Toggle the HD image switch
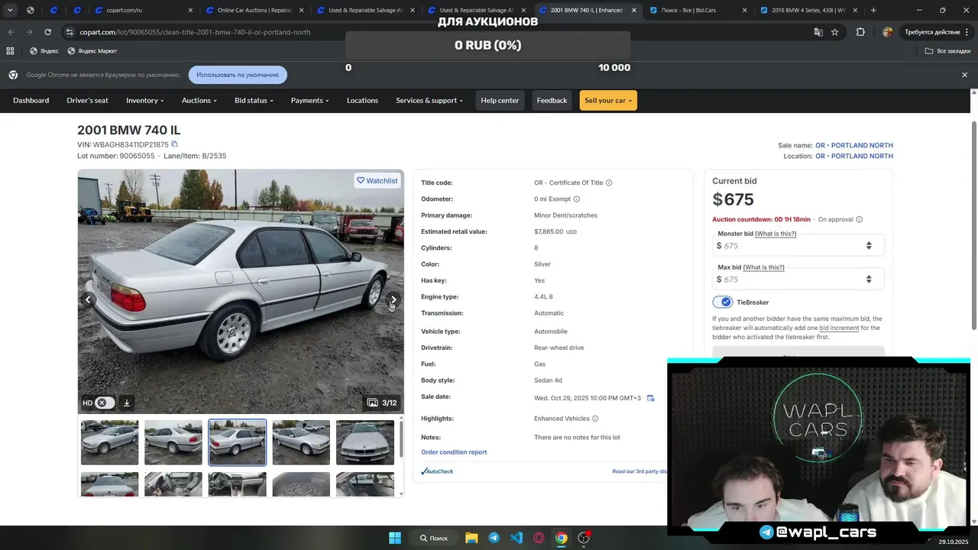Image resolution: width=978 pixels, height=550 pixels. (x=105, y=403)
